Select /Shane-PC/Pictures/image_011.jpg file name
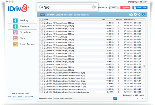Screen dimensions: 155x105 coord(60,67)
